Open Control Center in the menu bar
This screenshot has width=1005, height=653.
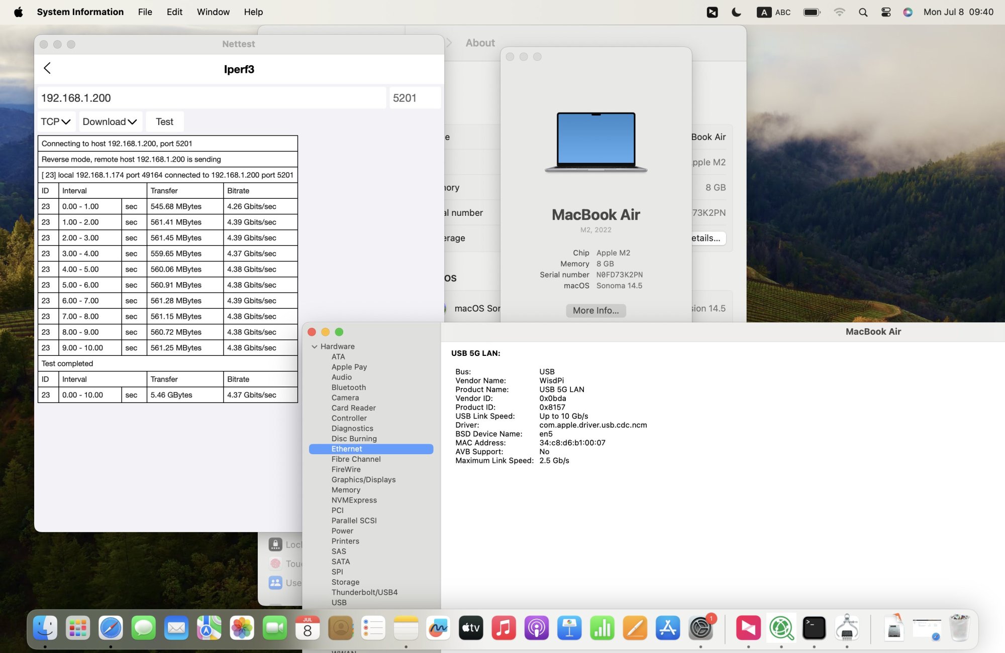point(886,12)
